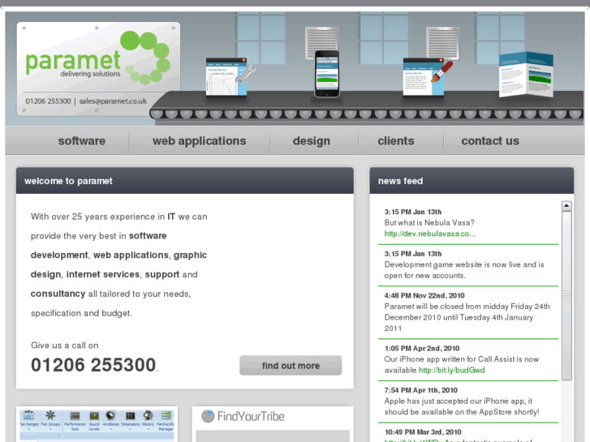
Task: Click the 1:05 PM Apr 2nd, 2010 timestamp
Action: tap(422, 349)
